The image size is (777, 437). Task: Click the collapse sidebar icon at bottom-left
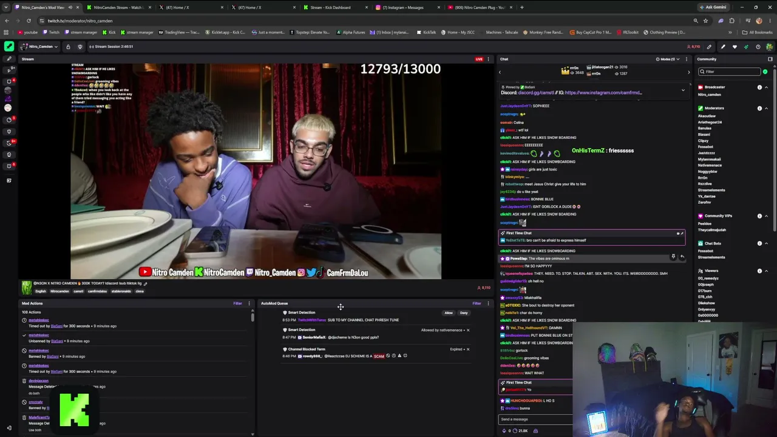8,428
